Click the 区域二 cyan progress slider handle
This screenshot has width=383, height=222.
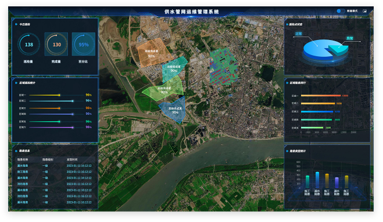(73, 101)
